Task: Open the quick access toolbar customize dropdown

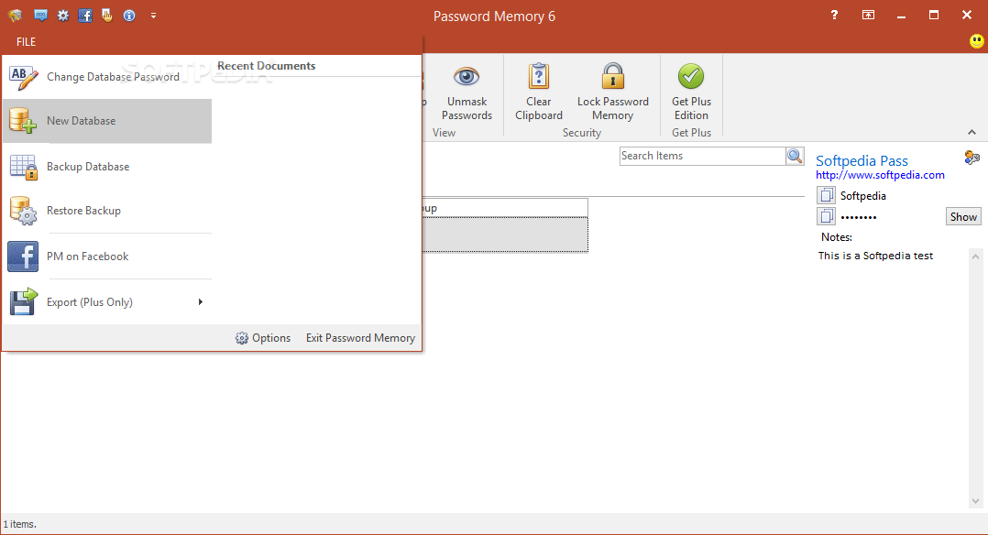Action: (153, 16)
